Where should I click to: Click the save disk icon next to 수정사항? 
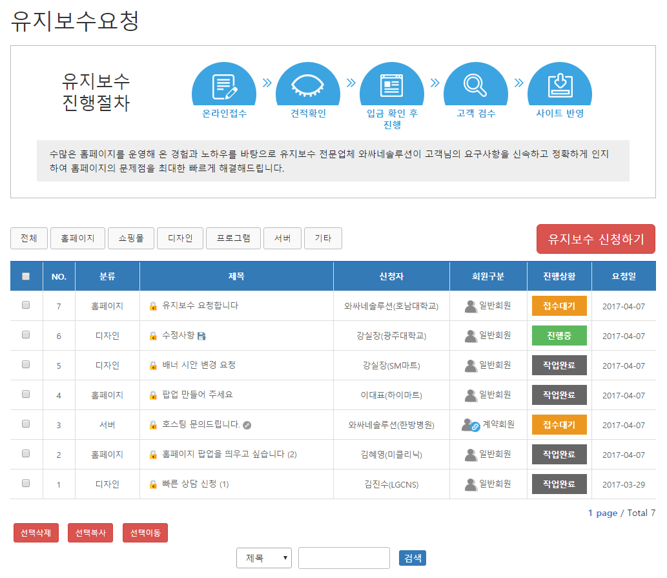click(201, 336)
